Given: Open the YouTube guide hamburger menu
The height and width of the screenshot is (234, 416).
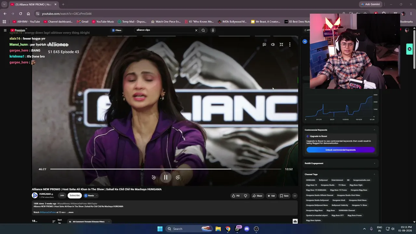Looking at the screenshot, I should (5, 30).
